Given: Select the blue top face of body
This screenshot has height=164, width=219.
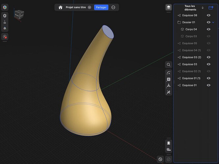Looking at the screenshot, I should [x=108, y=32].
